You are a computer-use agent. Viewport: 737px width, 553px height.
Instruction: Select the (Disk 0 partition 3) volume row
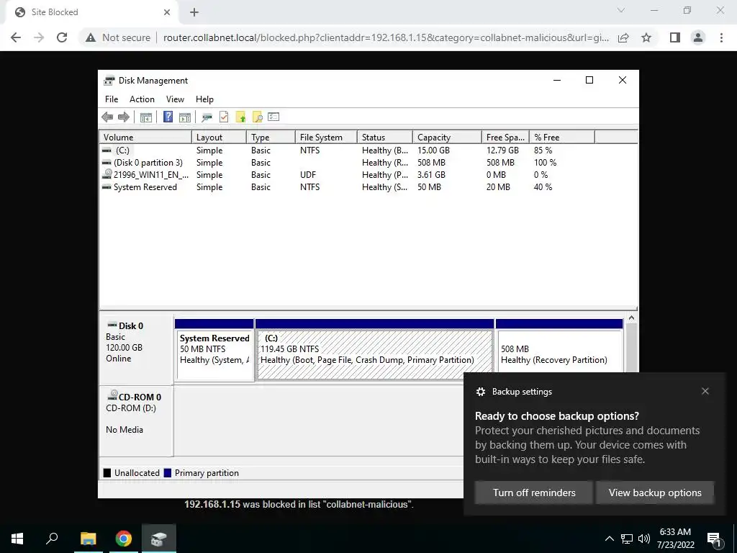[347, 163]
